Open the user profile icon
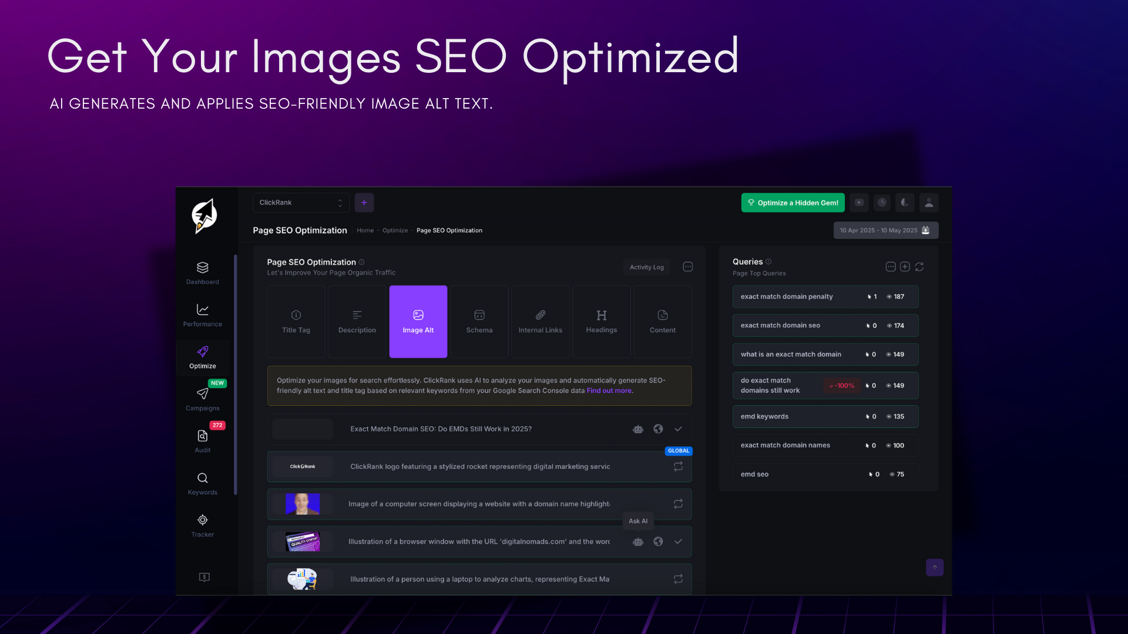Viewport: 1128px width, 634px height. (929, 203)
